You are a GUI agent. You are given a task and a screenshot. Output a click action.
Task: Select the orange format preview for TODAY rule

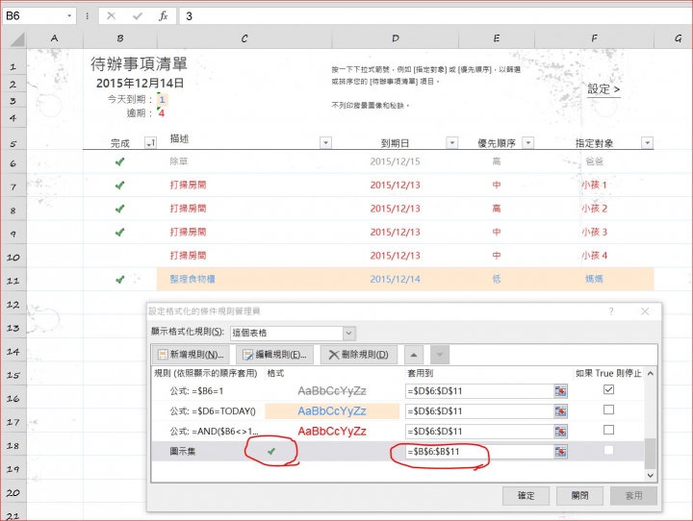330,410
